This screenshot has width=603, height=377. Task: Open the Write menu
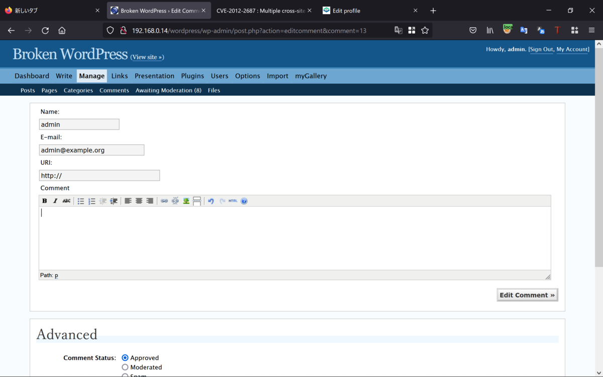(64, 76)
